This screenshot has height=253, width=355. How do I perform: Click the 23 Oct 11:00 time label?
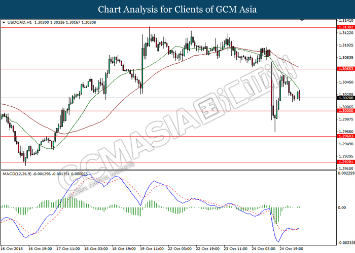coord(236,248)
